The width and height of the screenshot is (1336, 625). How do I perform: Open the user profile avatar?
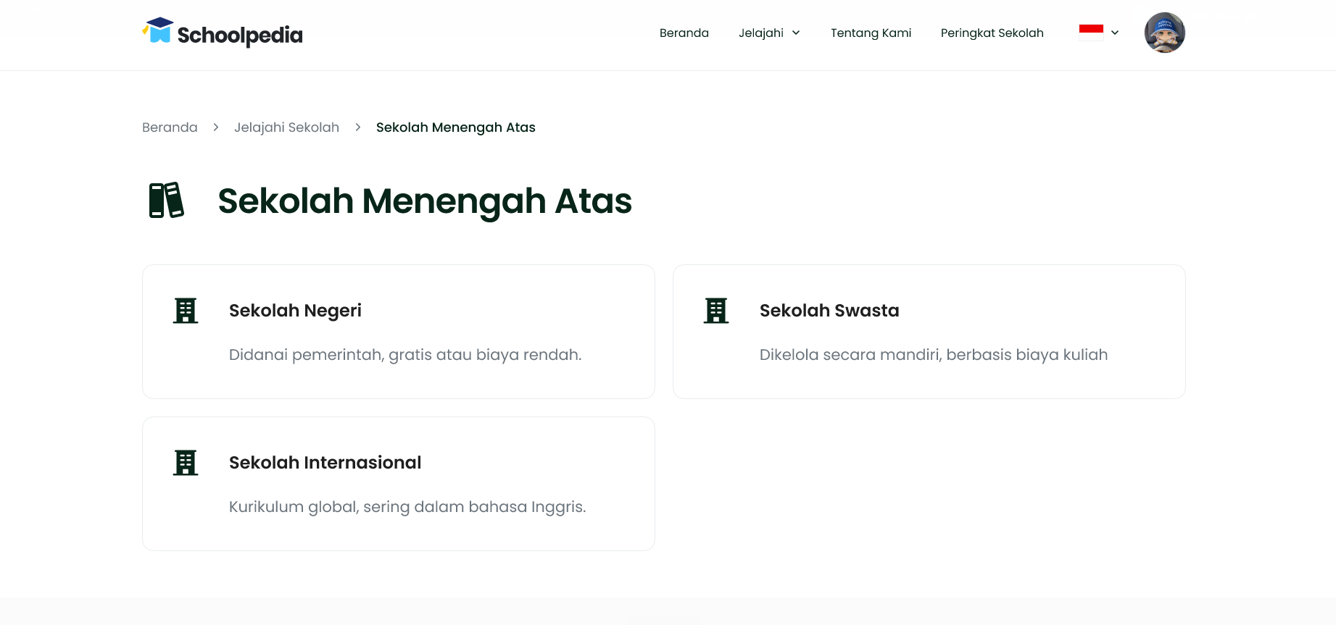pyautogui.click(x=1164, y=33)
